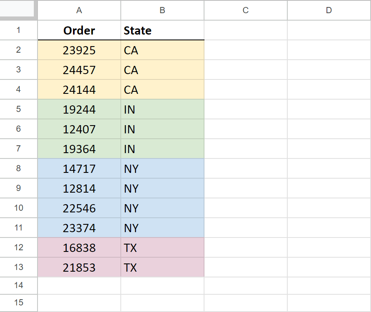This screenshot has height=312, width=371.
Task: Select the IN cell in row 6
Action: click(x=162, y=129)
